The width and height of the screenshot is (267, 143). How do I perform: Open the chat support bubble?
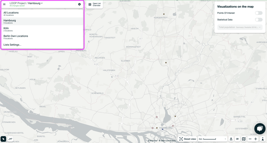tap(260, 129)
